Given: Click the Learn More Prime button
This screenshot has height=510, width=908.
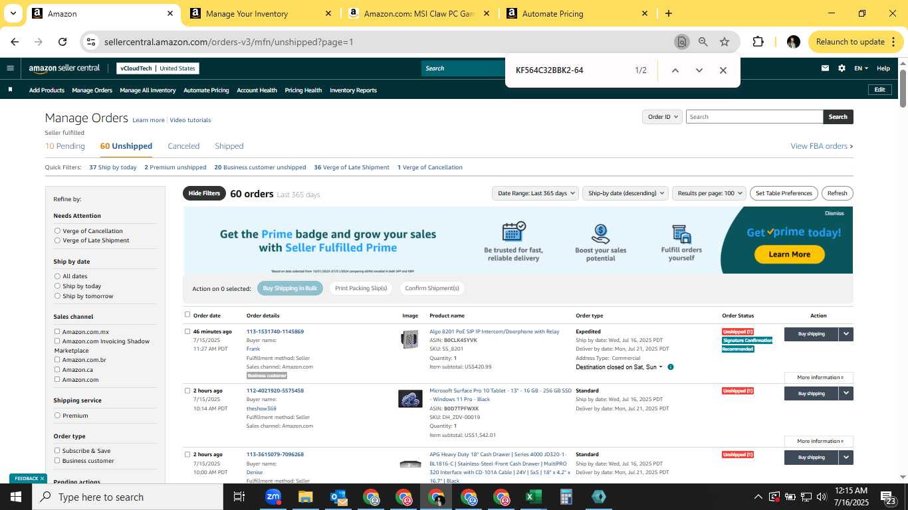Looking at the screenshot, I should (789, 254).
